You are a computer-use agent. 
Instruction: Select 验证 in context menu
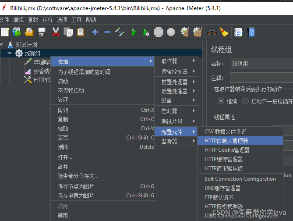(102, 100)
